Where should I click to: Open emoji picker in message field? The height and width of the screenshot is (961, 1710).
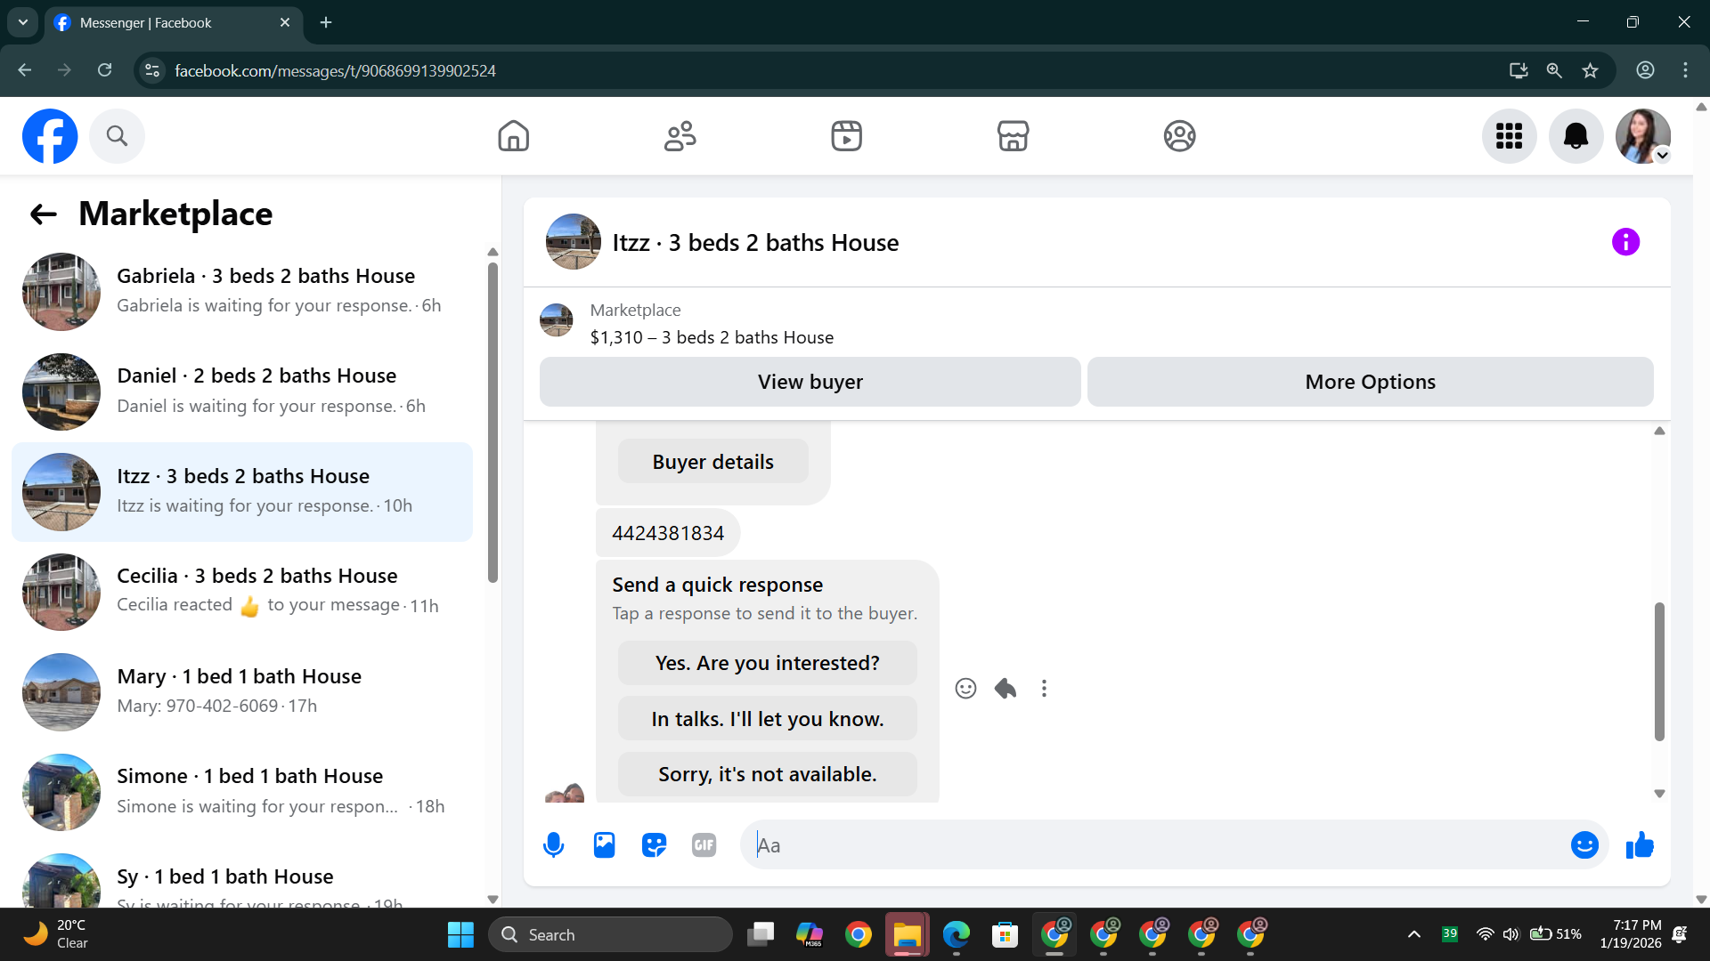click(1584, 844)
